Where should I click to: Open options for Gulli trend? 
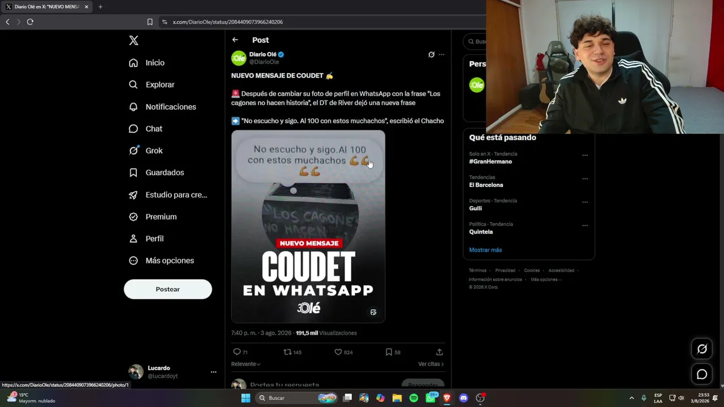pos(585,202)
